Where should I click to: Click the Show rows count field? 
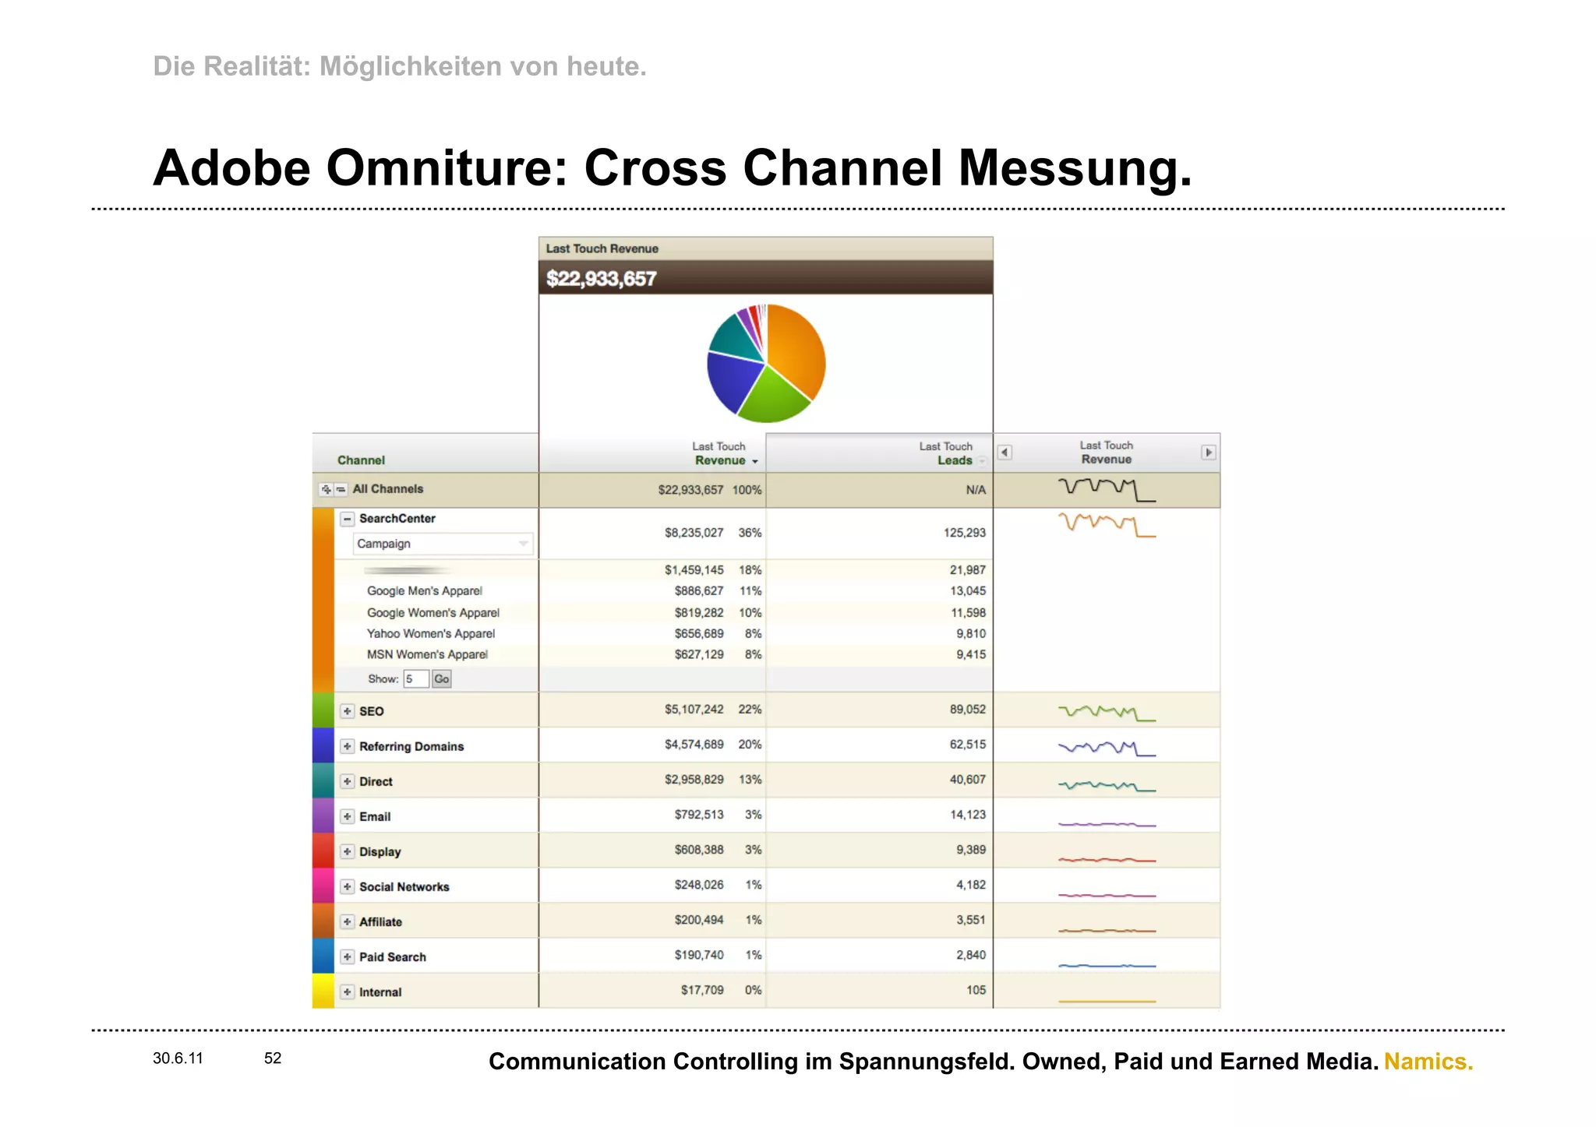416,679
